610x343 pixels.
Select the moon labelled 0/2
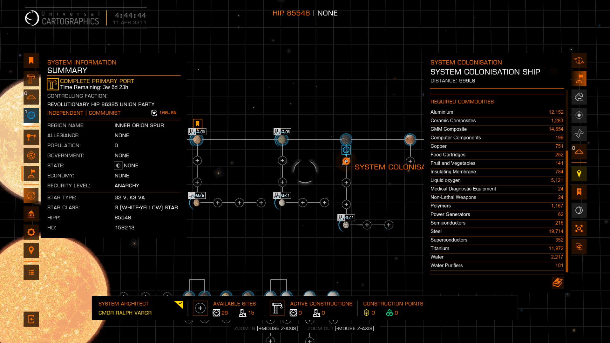tap(196, 203)
